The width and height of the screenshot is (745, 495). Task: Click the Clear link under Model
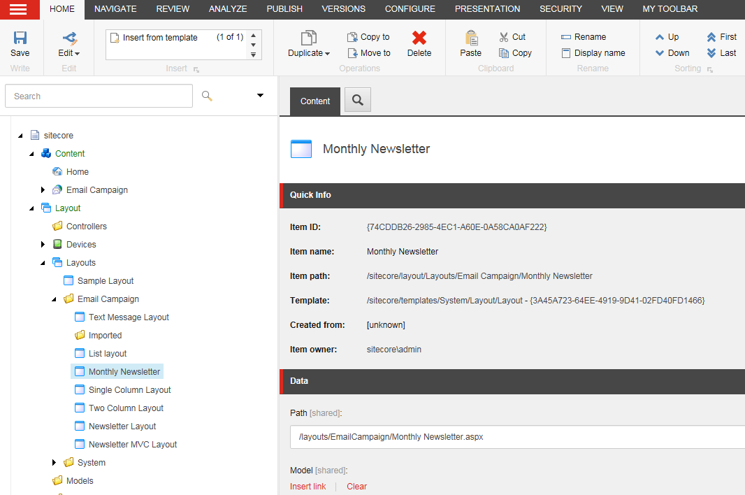(x=356, y=487)
